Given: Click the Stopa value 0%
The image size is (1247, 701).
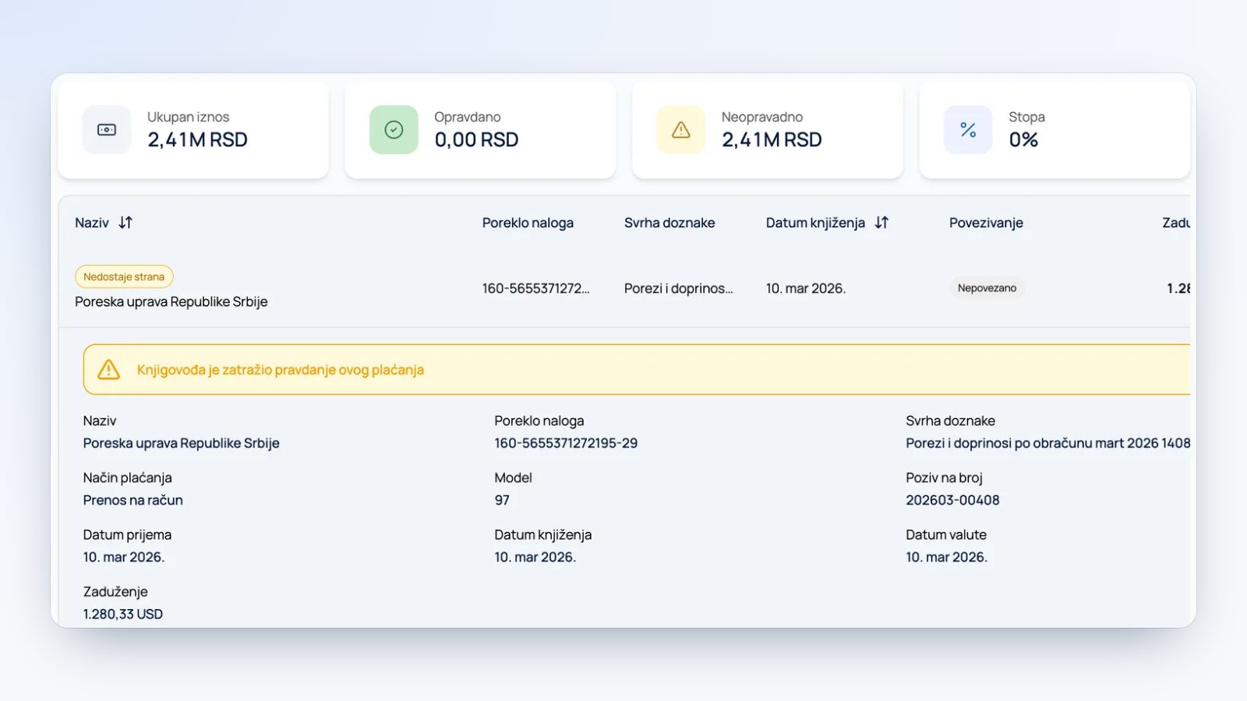Looking at the screenshot, I should 1023,140.
